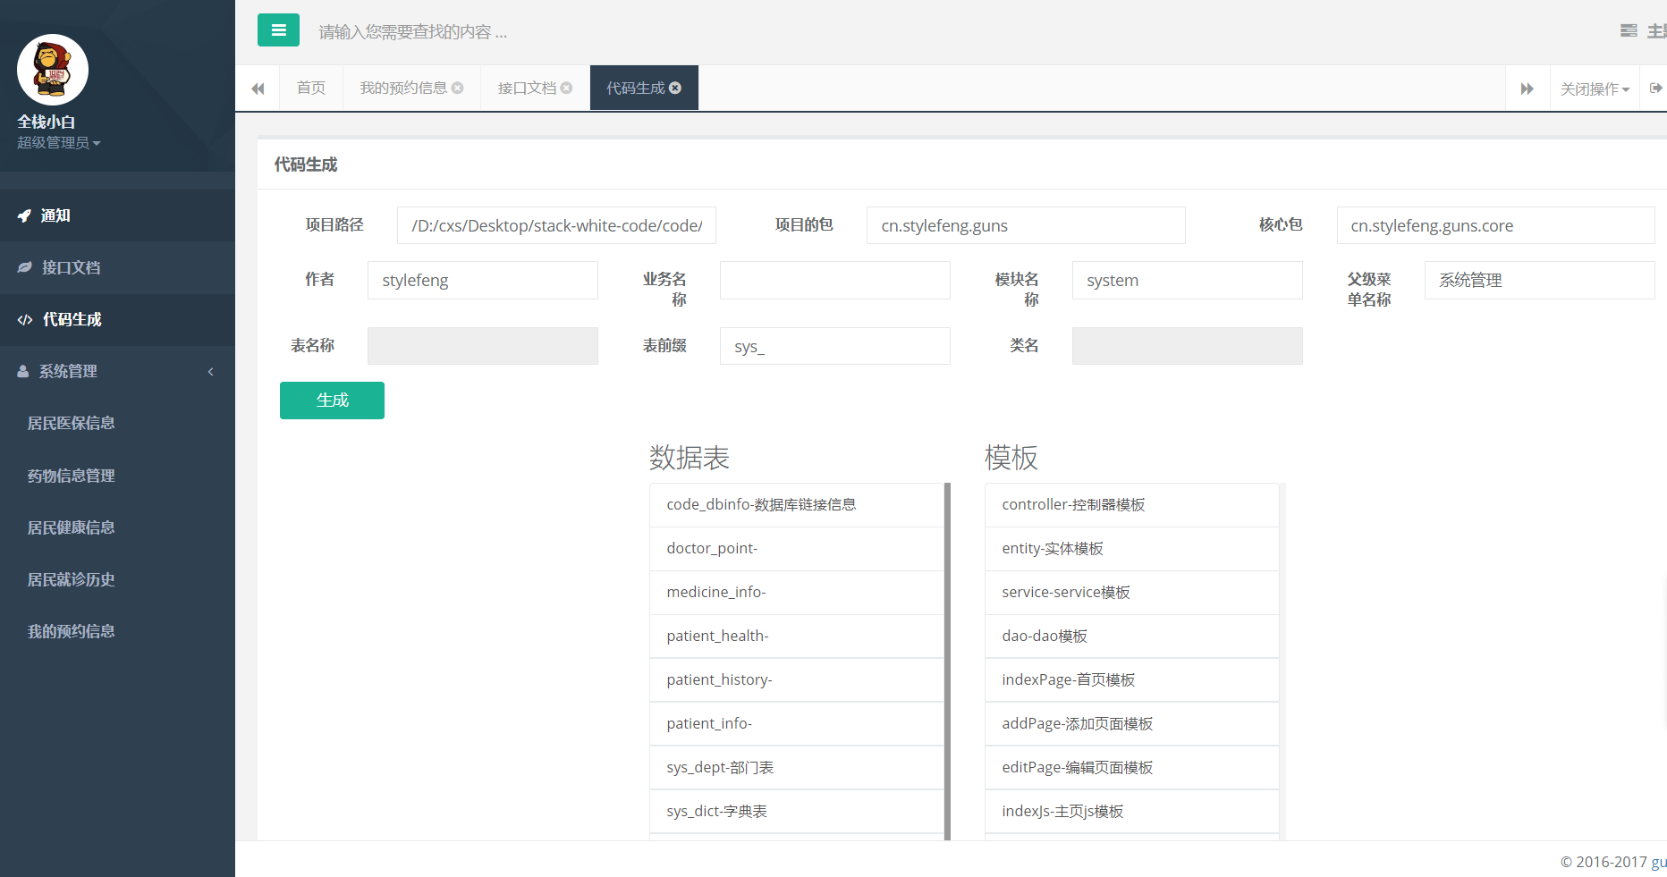Open 药物信息管理 sidebar item
Image resolution: width=1667 pixels, height=877 pixels.
[117, 476]
